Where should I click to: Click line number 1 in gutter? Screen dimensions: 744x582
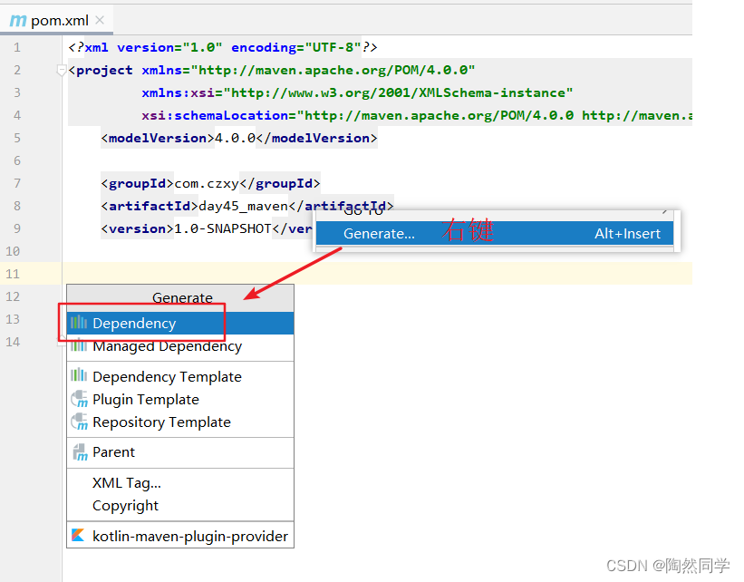pyautogui.click(x=16, y=47)
